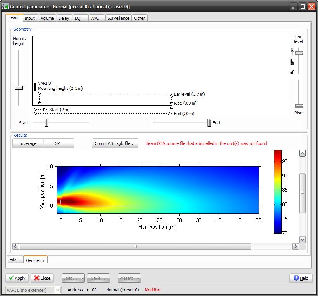The image size is (318, 296).
Task: Click the SPL button
Action: point(58,143)
